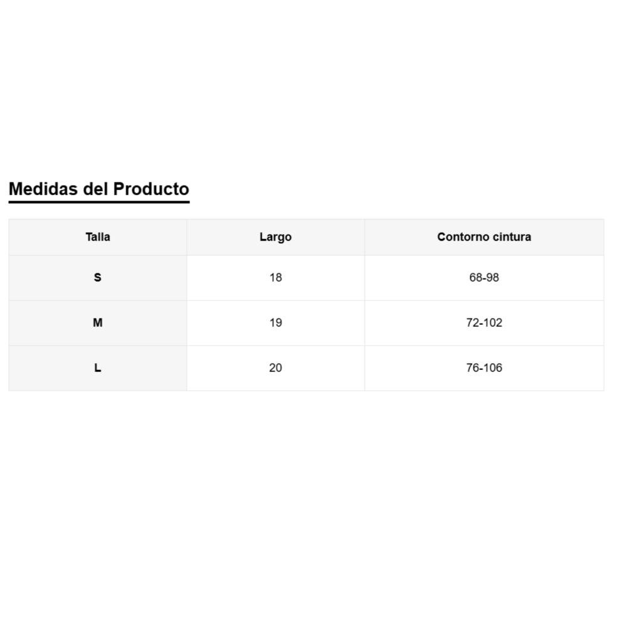
Task: Click the M size row label
Action: 98,323
